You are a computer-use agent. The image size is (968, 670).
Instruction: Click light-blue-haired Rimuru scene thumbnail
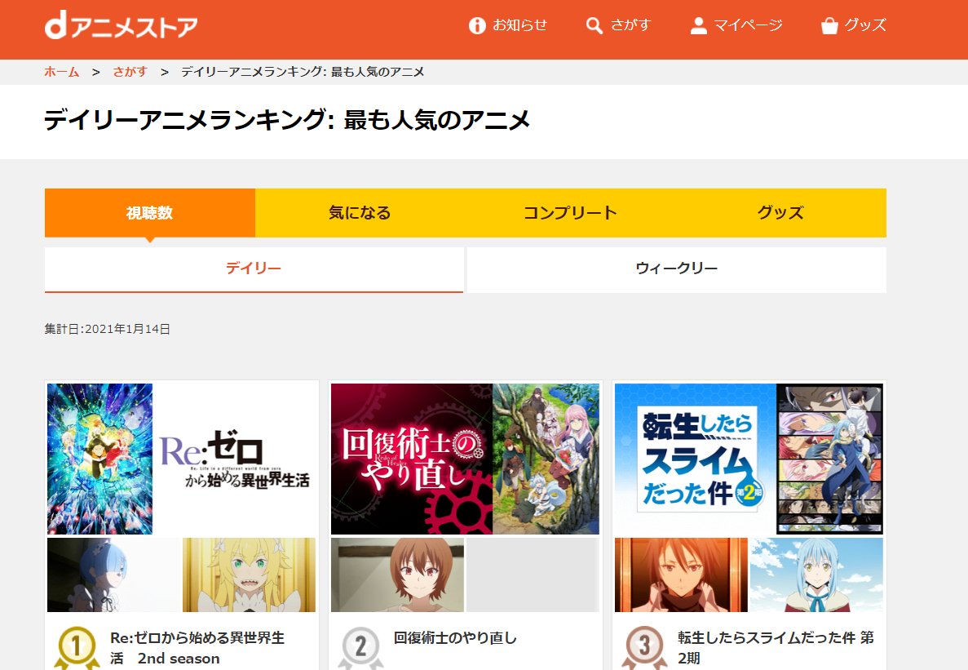point(817,575)
